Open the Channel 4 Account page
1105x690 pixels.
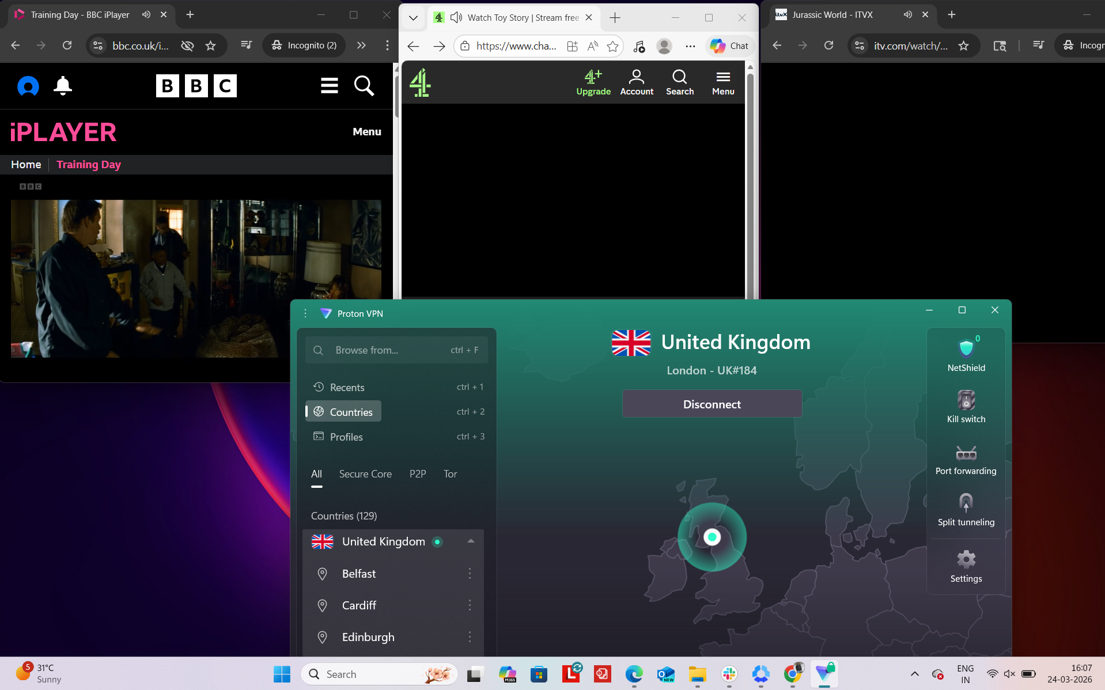tap(637, 81)
